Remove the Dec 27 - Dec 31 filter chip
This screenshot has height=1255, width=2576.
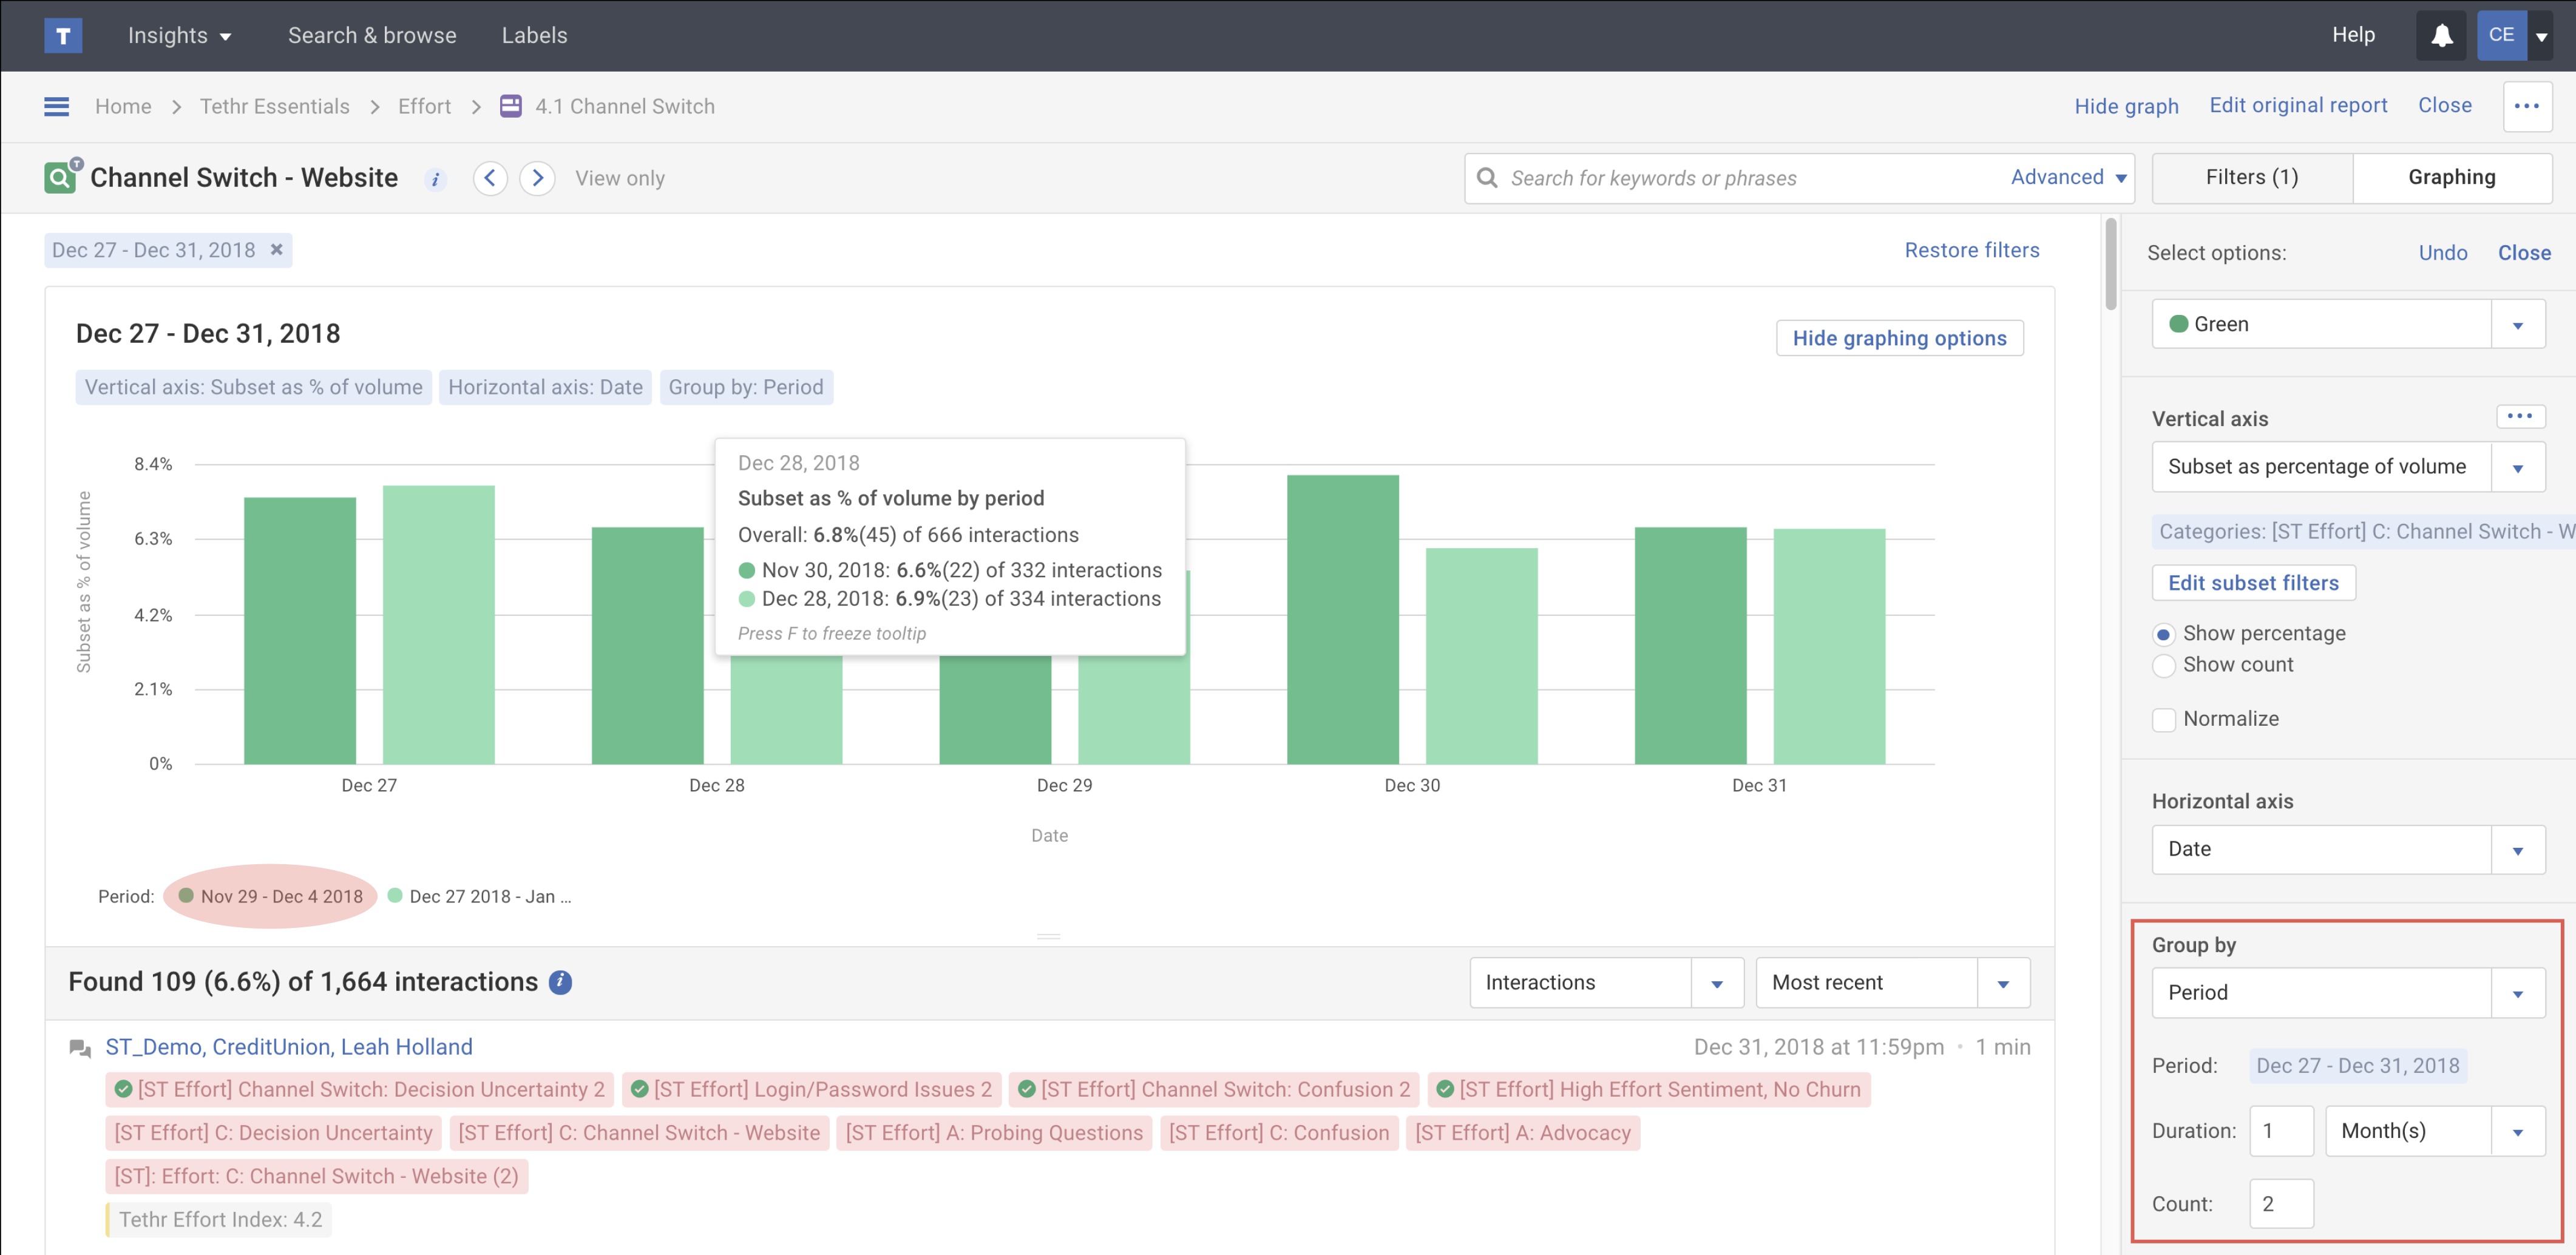coord(277,250)
